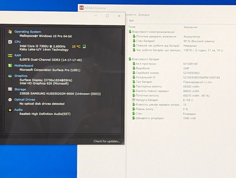This screenshot has width=236, height=178.
Task: Click the Graphics monitor icon
Action: click(x=10, y=76)
